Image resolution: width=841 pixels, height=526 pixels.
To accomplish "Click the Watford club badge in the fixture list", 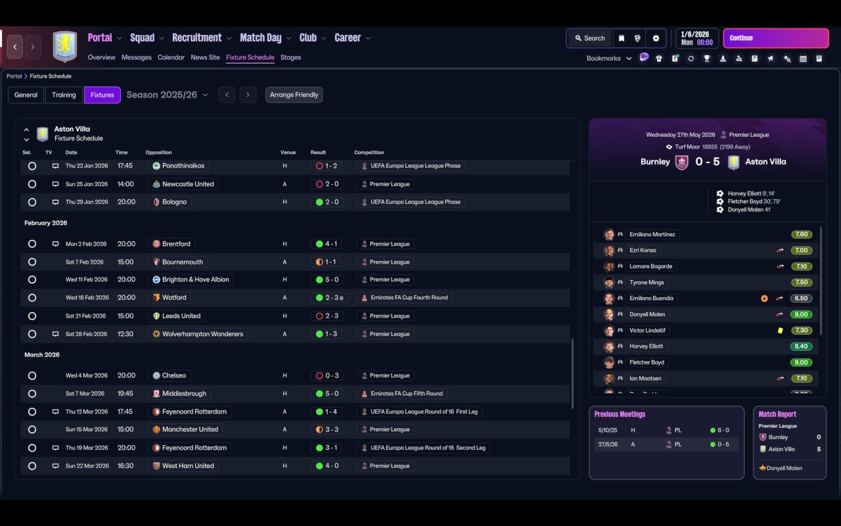I will point(156,298).
